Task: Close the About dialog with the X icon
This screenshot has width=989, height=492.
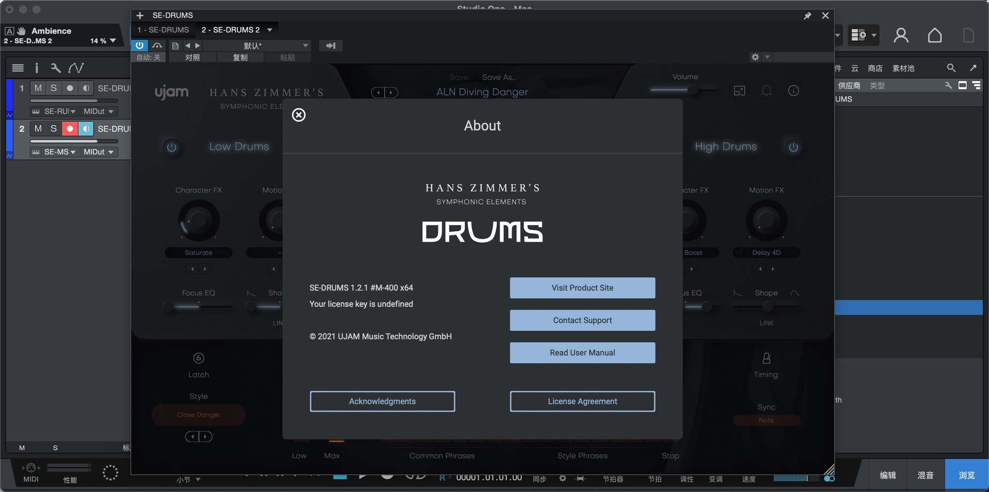Action: 299,115
